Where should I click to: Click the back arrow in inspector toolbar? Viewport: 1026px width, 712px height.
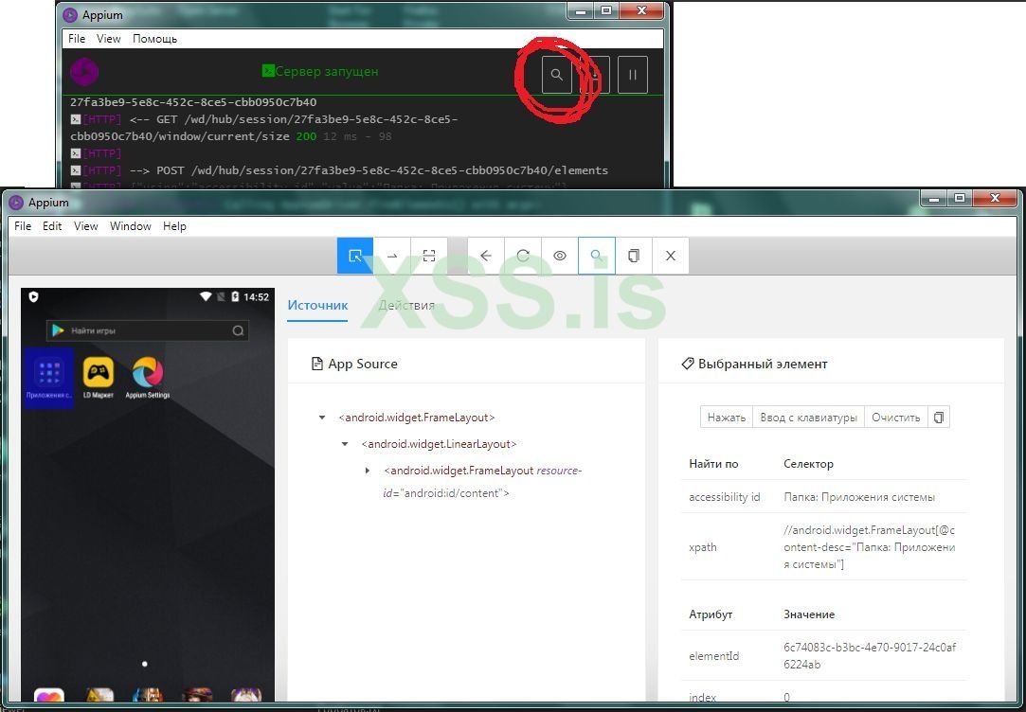pos(485,256)
